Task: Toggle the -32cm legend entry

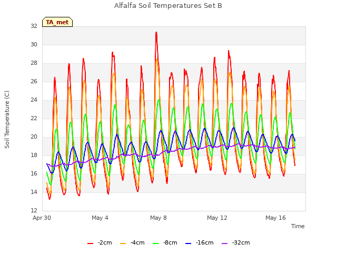Action: (x=235, y=243)
